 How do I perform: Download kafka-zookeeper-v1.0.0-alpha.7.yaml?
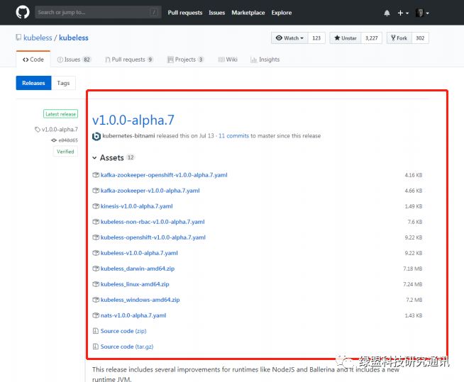click(150, 191)
